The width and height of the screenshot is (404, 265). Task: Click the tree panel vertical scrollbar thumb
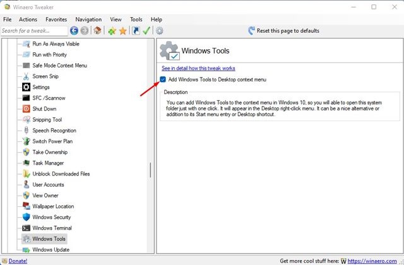point(150,170)
